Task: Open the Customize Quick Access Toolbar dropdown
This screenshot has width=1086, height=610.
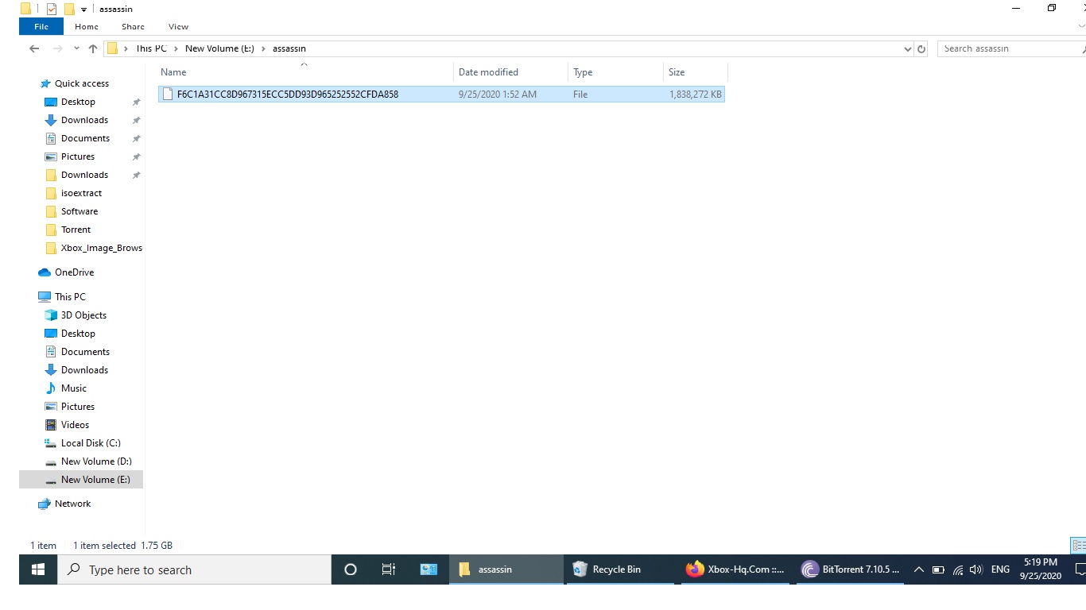Action: 83,10
